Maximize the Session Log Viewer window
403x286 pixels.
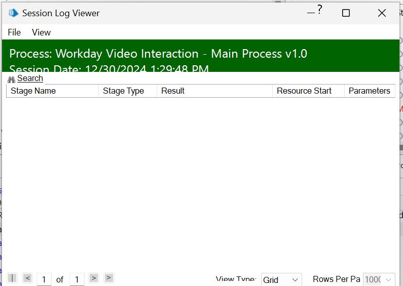click(346, 13)
